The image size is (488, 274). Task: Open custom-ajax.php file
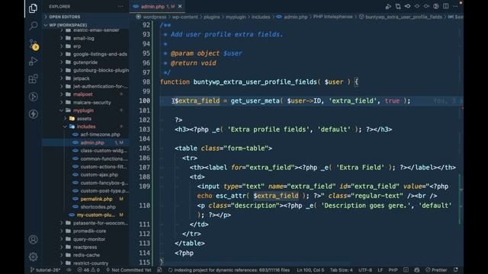[x=99, y=174]
